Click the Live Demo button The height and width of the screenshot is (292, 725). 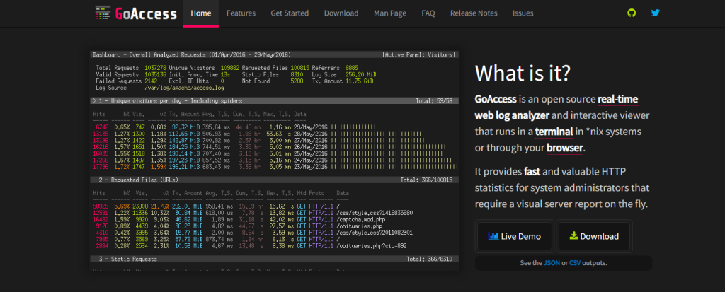(515, 236)
